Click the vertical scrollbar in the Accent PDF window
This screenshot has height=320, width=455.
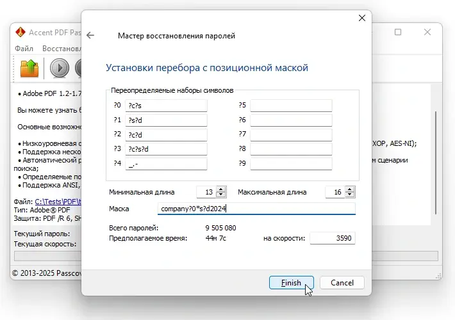point(436,163)
